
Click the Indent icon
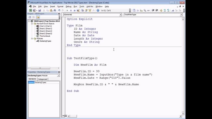coord(153,10)
